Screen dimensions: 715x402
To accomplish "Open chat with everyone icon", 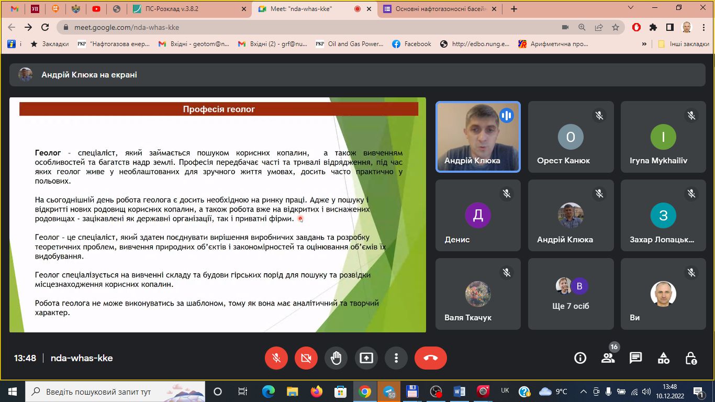I will pyautogui.click(x=635, y=358).
